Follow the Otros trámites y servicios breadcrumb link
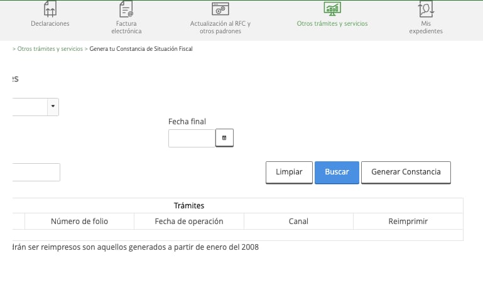The image size is (483, 305). click(x=50, y=49)
